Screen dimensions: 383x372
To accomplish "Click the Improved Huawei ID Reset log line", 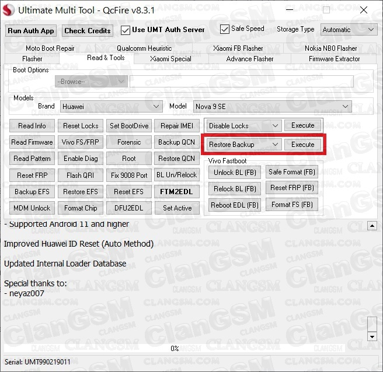I will click(x=79, y=244).
